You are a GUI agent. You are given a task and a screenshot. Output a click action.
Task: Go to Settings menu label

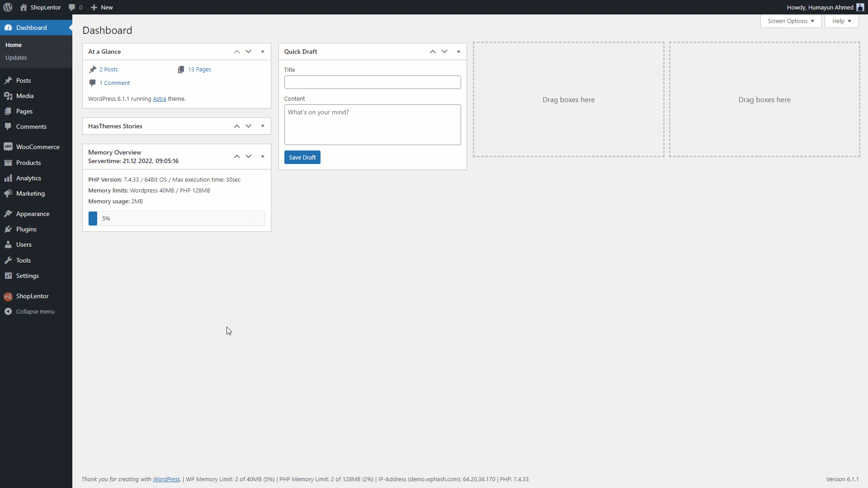point(28,276)
